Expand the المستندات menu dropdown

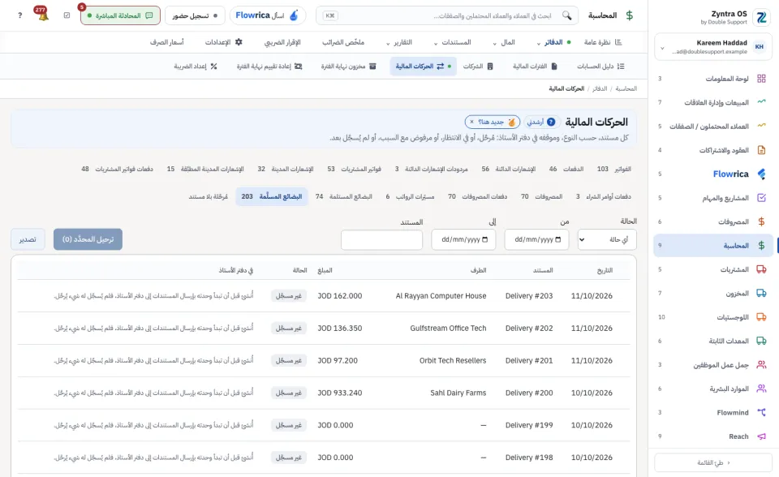(x=436, y=43)
